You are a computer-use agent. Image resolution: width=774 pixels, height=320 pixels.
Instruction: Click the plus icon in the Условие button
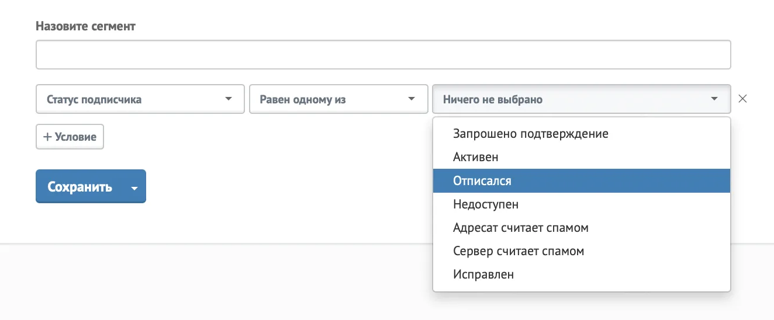coord(48,137)
